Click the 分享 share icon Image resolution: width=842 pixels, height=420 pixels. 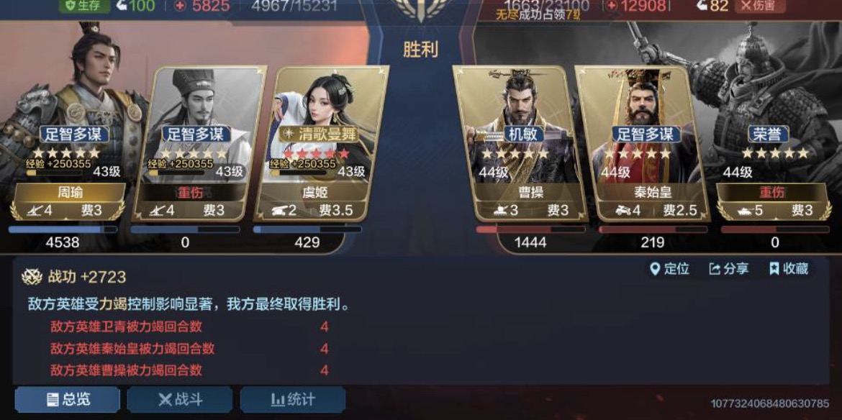click(714, 269)
